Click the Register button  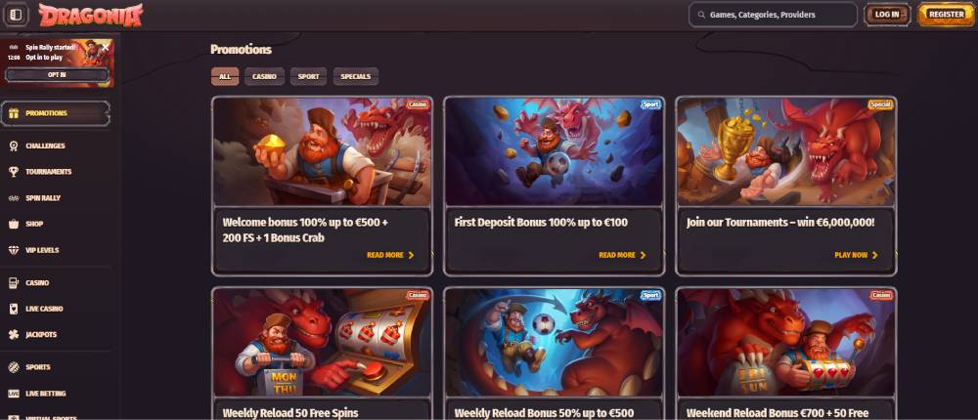[x=946, y=15]
